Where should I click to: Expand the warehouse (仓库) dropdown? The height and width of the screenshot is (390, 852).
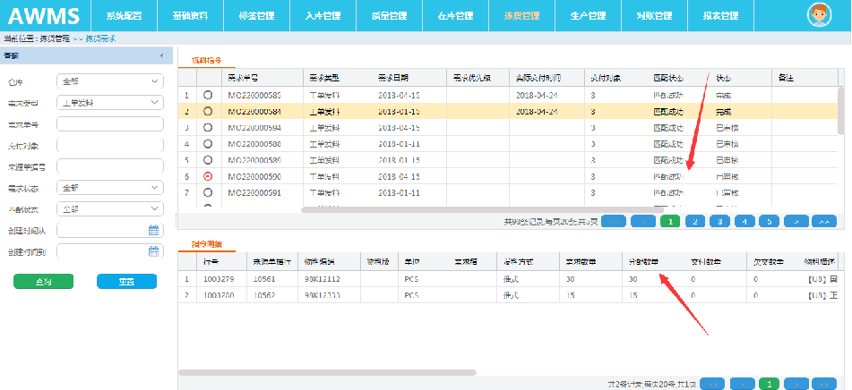point(108,81)
